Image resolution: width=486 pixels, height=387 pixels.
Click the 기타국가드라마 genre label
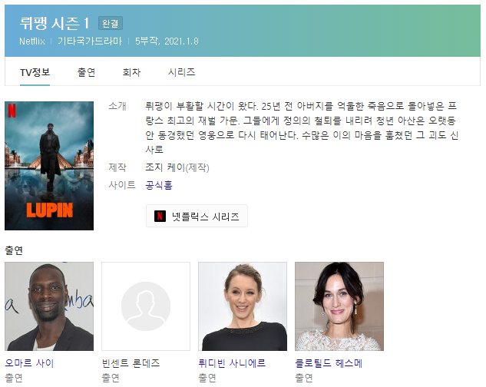90,41
